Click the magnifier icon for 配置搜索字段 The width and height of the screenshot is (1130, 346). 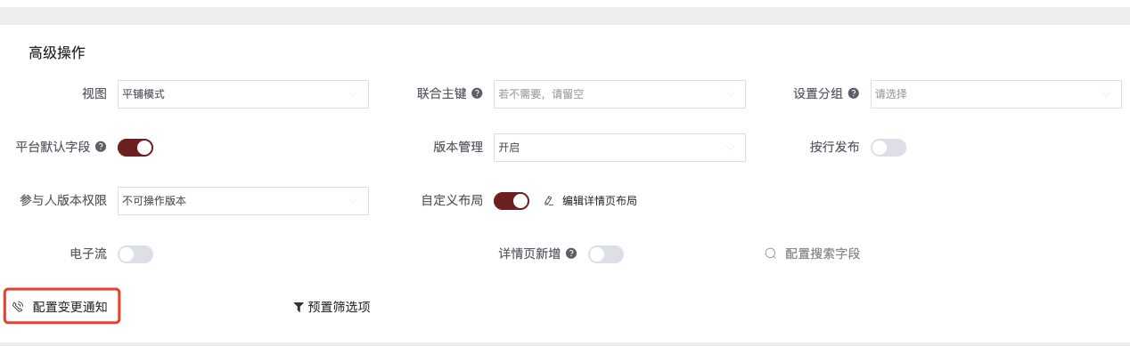771,253
